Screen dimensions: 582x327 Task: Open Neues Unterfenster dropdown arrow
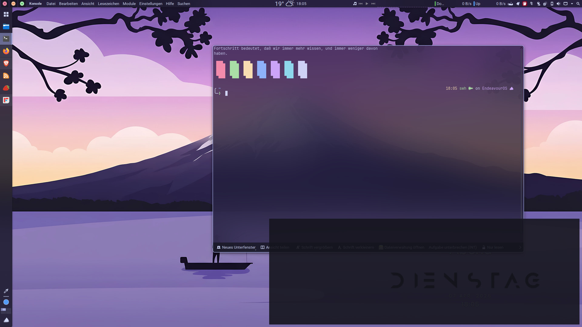tap(256, 249)
